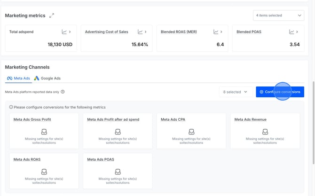Open the Blended POAS chart icon

click(291, 32)
